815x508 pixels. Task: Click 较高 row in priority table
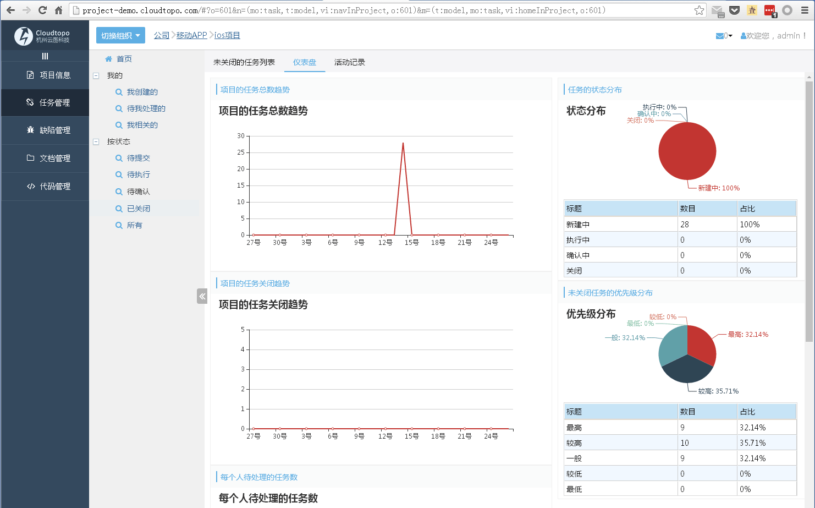680,443
